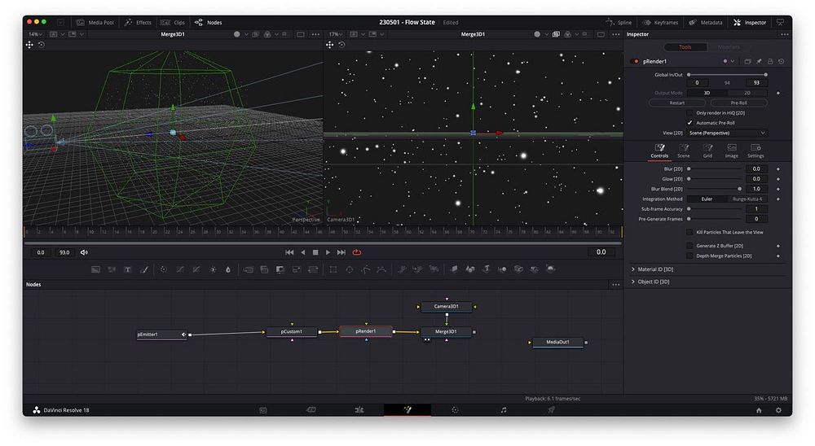
Task: Adjust the Glow [2D] slider
Action: pos(715,178)
